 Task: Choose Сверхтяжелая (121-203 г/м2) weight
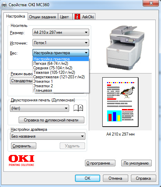pyautogui.click(x=61, y=77)
